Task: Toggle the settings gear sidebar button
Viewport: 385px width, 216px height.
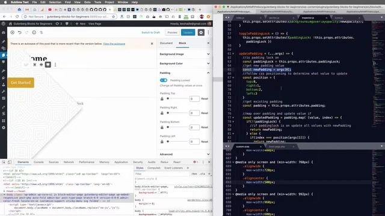Action: tap(201, 32)
